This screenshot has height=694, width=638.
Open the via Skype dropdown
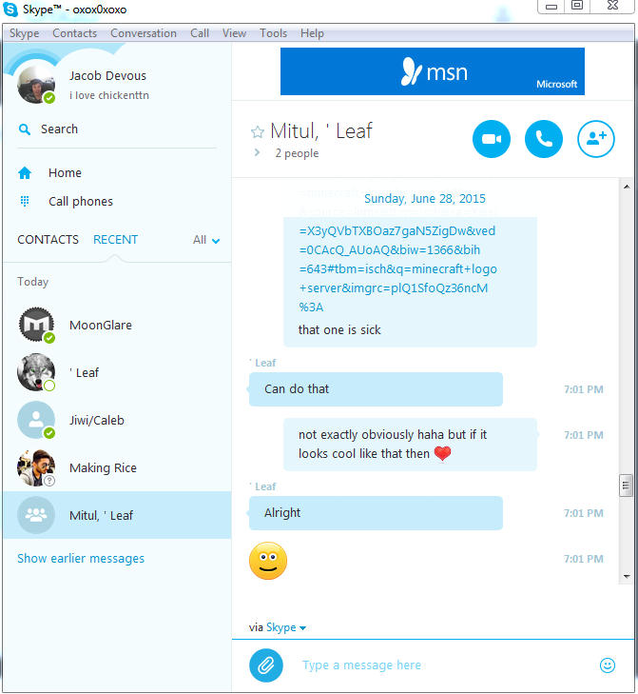click(285, 627)
